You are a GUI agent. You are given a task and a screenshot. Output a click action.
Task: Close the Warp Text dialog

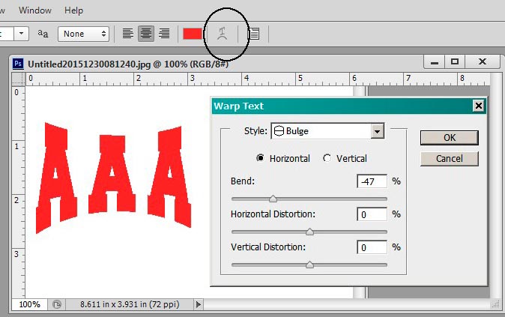point(479,106)
